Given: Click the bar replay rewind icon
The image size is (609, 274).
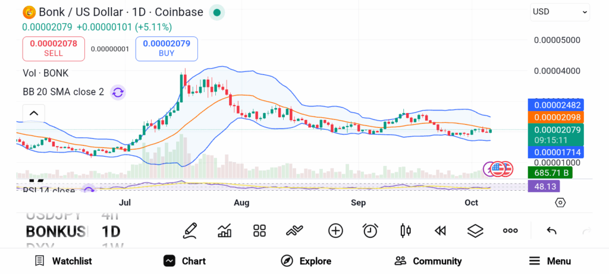Looking at the screenshot, I should click(x=440, y=231).
